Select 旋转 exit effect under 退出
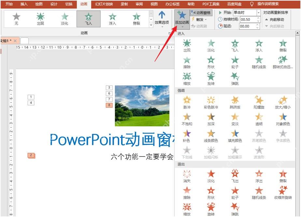Viewport: 301px width, 217px height. (211, 209)
